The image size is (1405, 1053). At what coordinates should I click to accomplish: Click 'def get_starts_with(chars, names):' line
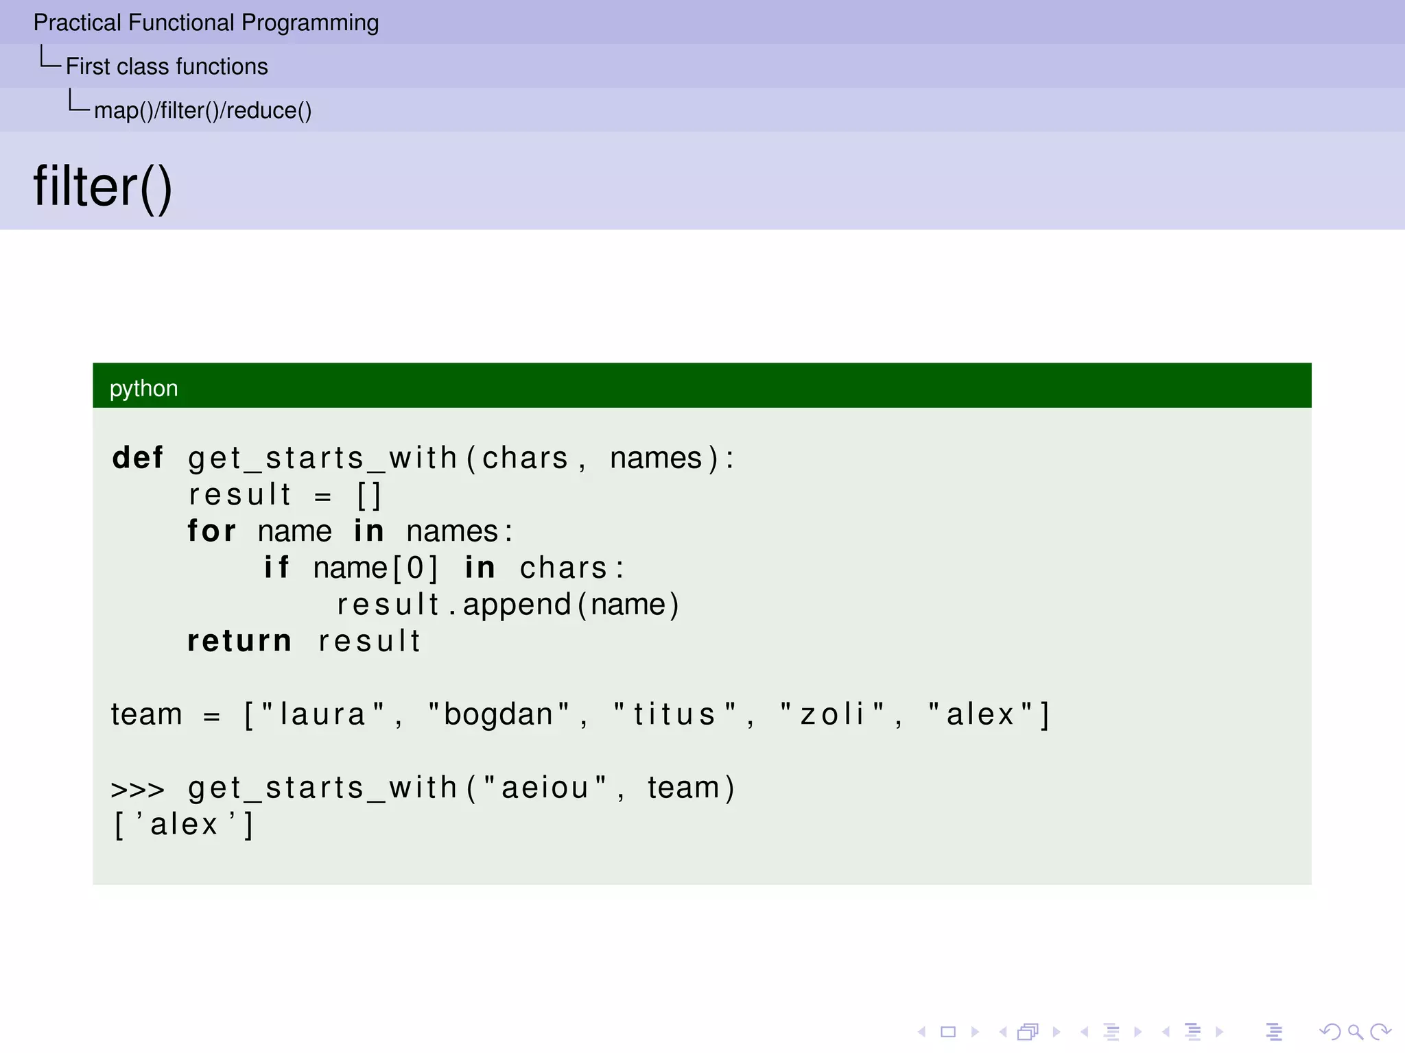[423, 458]
